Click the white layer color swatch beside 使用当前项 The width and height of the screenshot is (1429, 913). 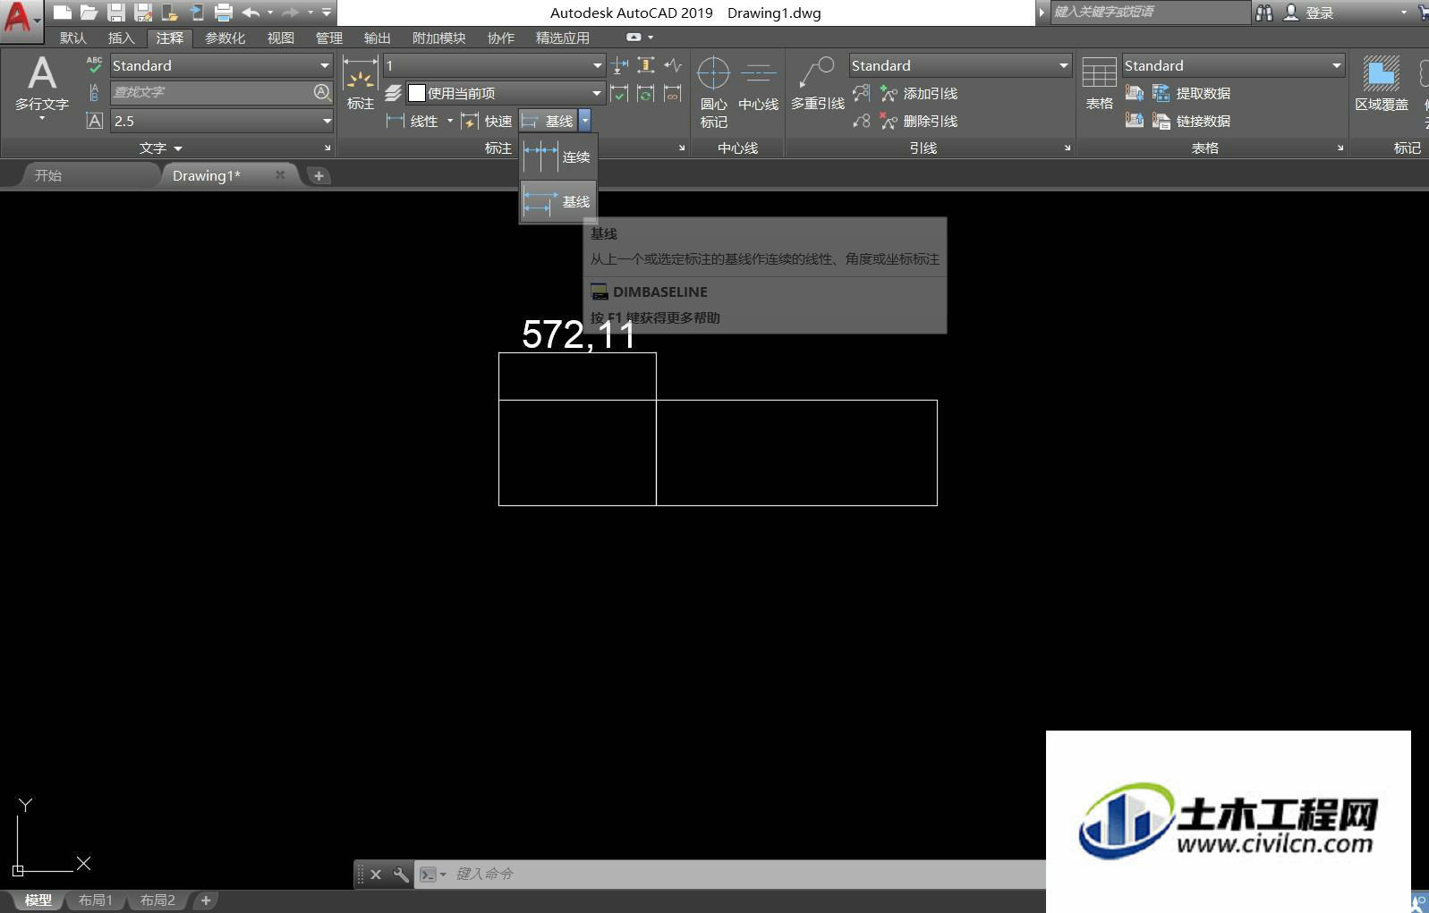pos(416,93)
